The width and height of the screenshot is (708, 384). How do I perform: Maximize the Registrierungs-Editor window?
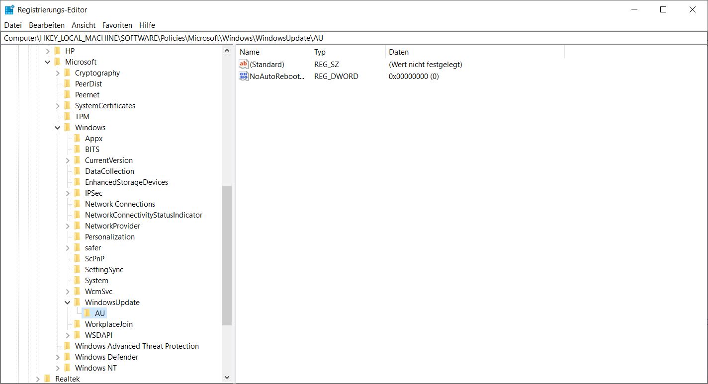(663, 9)
